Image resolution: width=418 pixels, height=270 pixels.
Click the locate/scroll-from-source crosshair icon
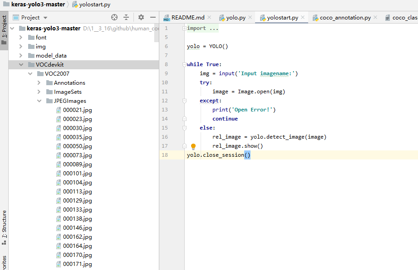[114, 18]
